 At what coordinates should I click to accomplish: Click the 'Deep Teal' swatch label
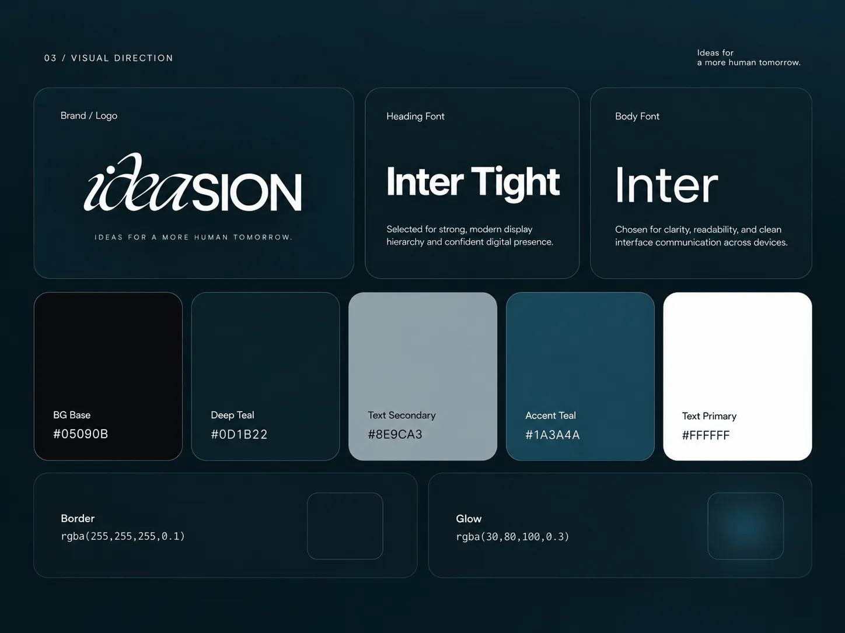[x=232, y=415]
